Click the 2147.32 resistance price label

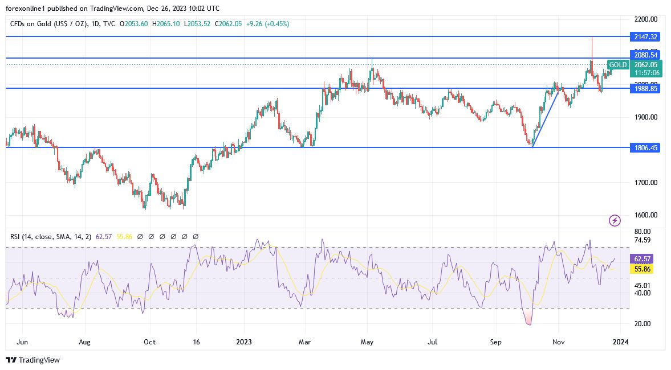click(645, 36)
